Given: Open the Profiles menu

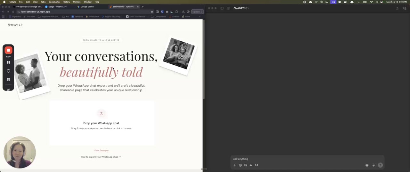Looking at the screenshot, I should [77, 2].
